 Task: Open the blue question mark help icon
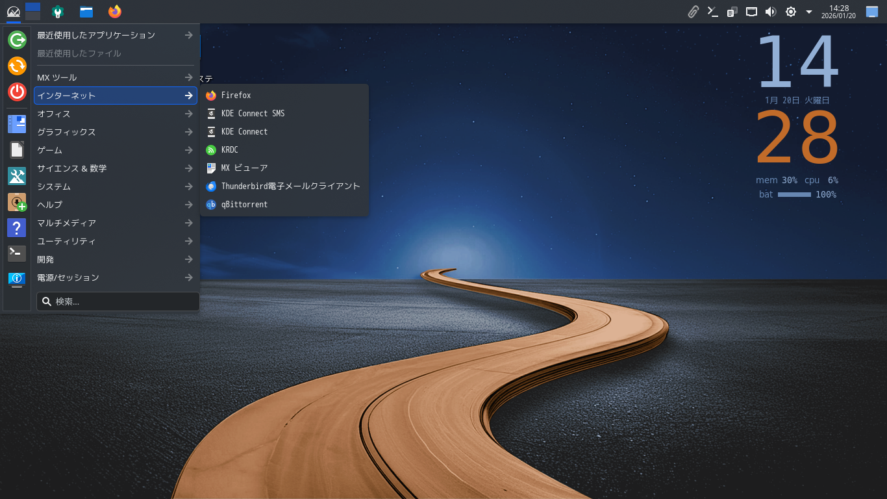click(x=17, y=227)
